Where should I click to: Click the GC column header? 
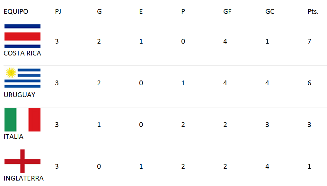pyautogui.click(x=270, y=12)
